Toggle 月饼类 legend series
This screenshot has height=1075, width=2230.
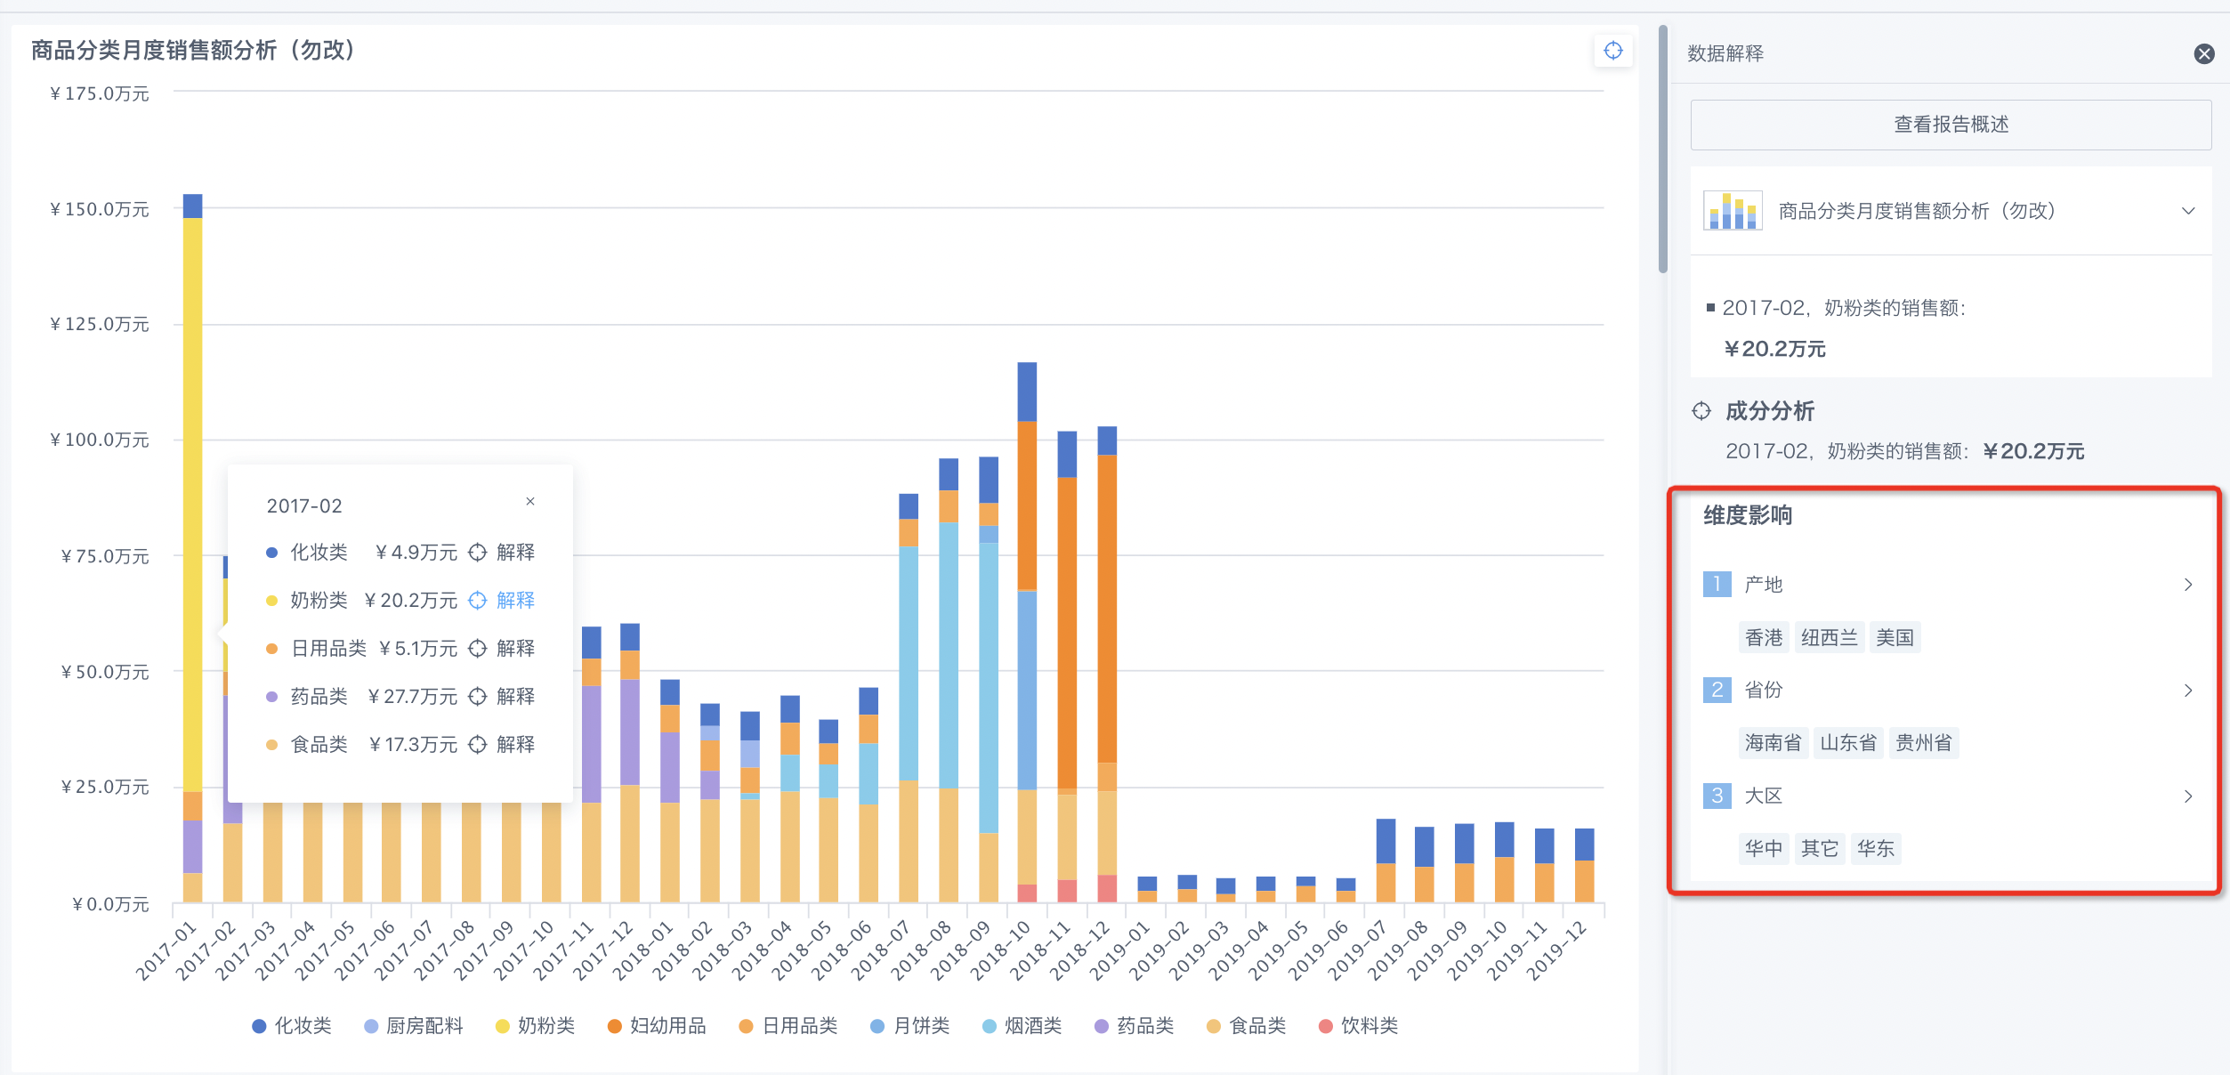(x=910, y=1026)
